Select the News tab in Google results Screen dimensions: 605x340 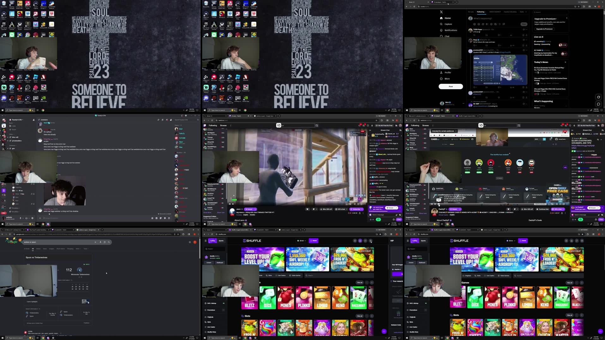(x=45, y=249)
